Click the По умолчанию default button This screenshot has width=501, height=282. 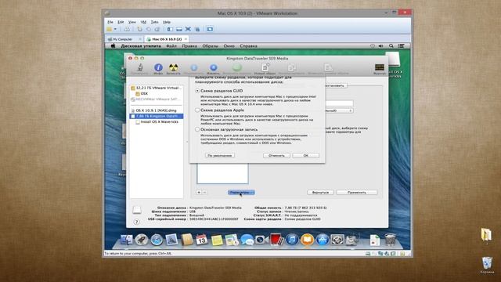tap(219, 155)
